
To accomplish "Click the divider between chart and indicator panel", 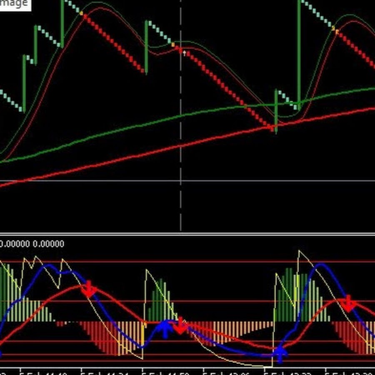I will [187, 233].
